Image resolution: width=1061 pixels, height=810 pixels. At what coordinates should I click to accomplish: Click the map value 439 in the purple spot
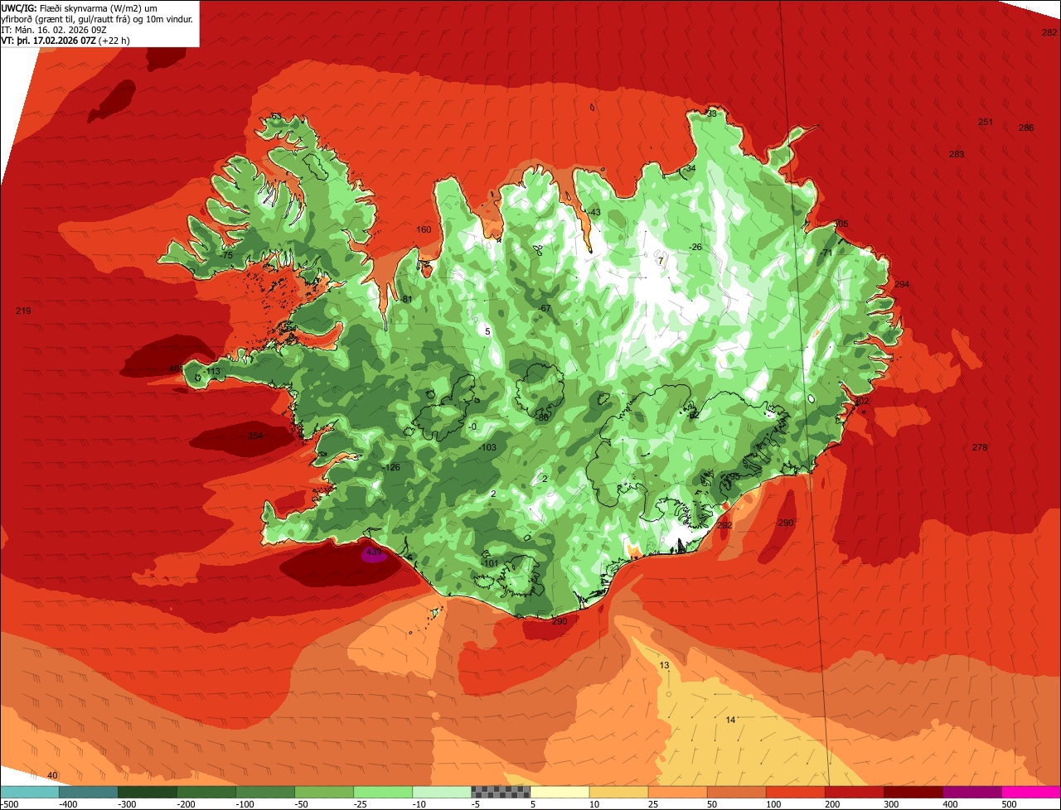pyautogui.click(x=373, y=552)
